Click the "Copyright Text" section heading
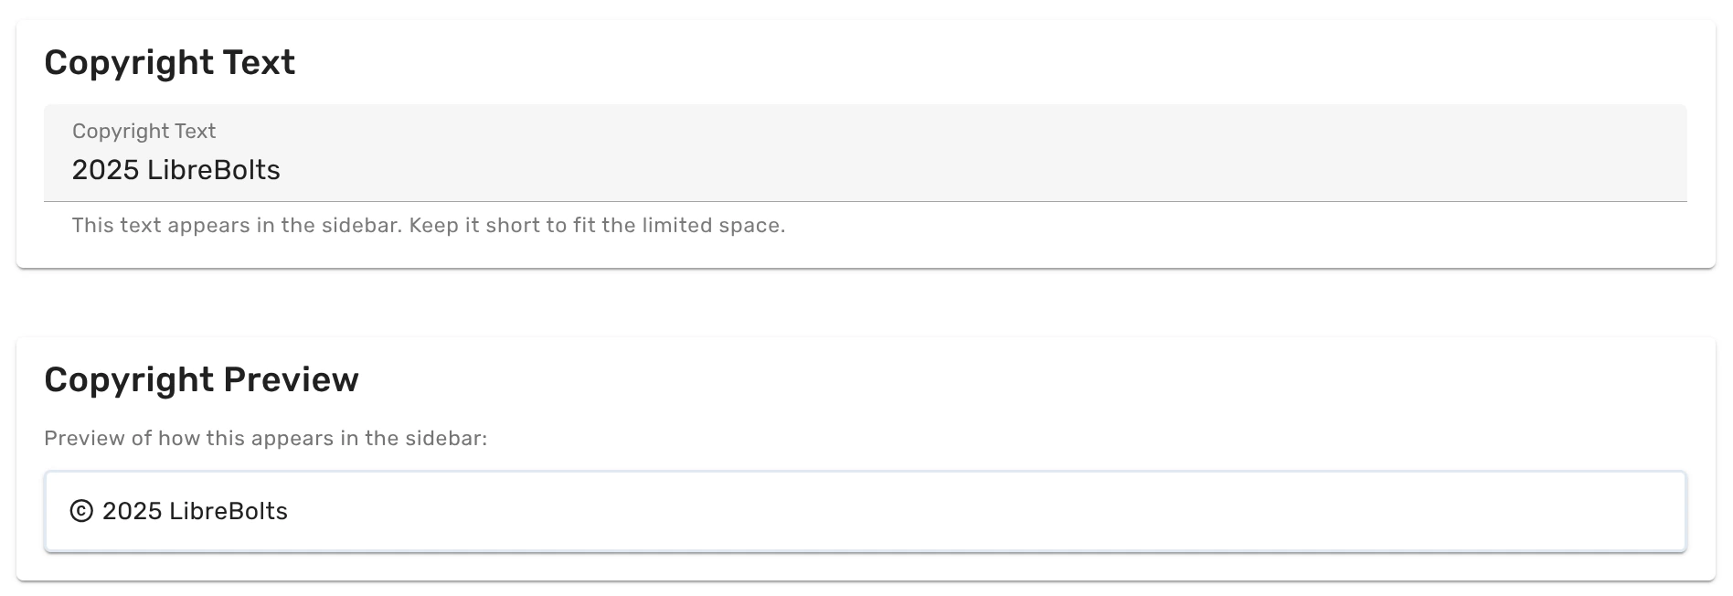This screenshot has width=1733, height=596. 169,62
